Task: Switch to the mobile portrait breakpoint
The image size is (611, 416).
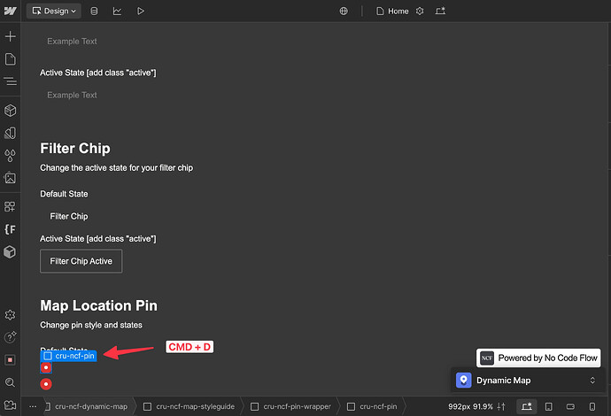Action: point(592,406)
